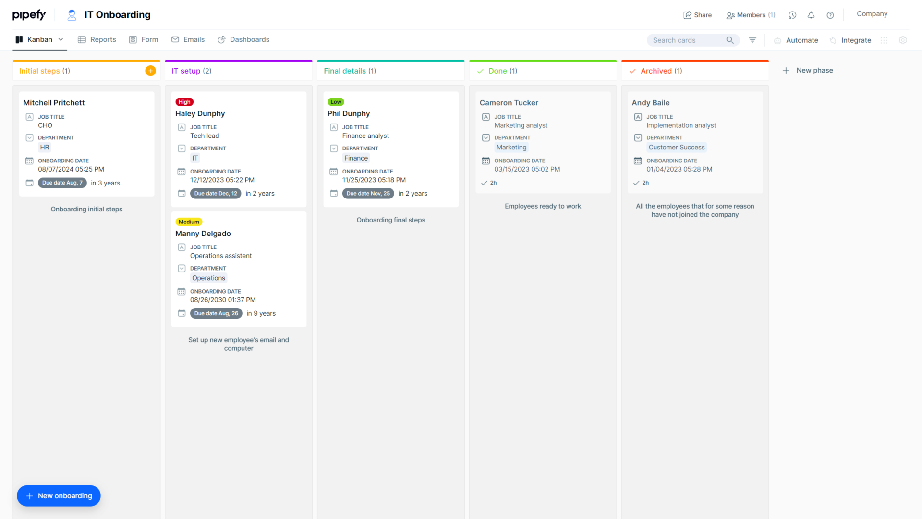This screenshot has width=922, height=519.
Task: Open Mitchell Pritchett's due date chip
Action: click(62, 183)
